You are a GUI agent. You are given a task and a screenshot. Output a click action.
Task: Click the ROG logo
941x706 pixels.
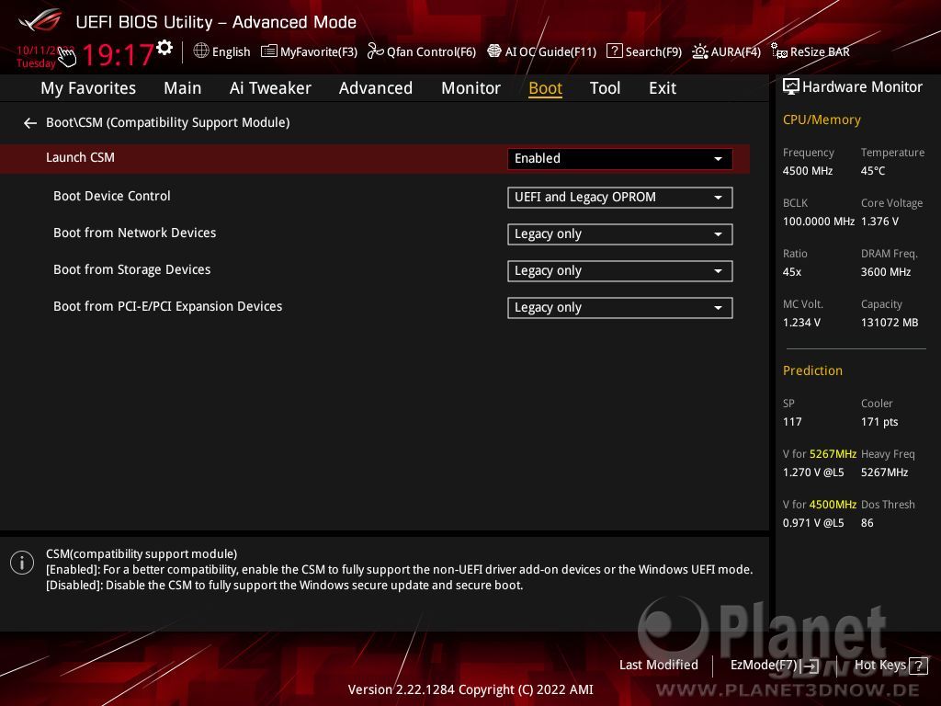pos(40,20)
